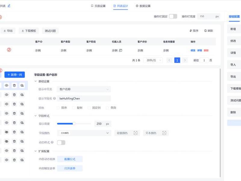
Task: Click the 前往 page number input
Action: (204, 60)
